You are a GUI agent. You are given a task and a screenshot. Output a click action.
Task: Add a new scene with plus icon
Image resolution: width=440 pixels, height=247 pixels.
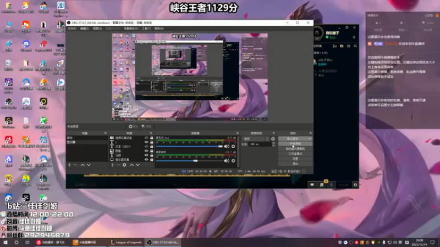(x=69, y=165)
